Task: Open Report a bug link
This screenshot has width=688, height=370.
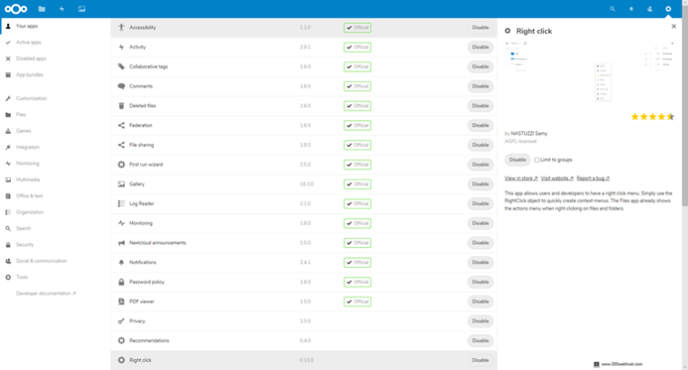Action: coord(593,179)
